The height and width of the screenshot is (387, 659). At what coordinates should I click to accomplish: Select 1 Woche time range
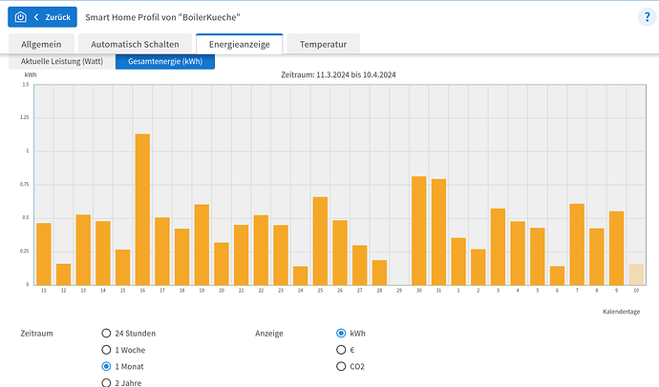(123, 350)
